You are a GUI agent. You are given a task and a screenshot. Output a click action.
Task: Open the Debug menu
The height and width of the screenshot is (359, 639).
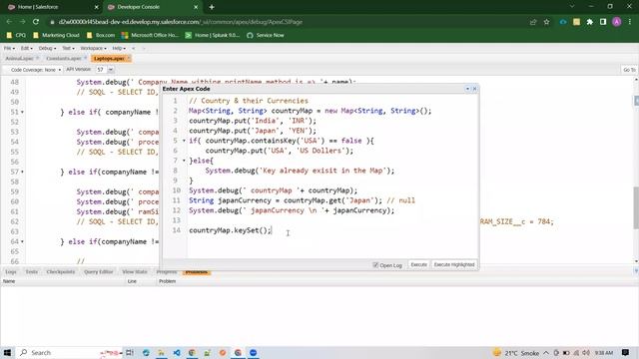[x=47, y=48]
